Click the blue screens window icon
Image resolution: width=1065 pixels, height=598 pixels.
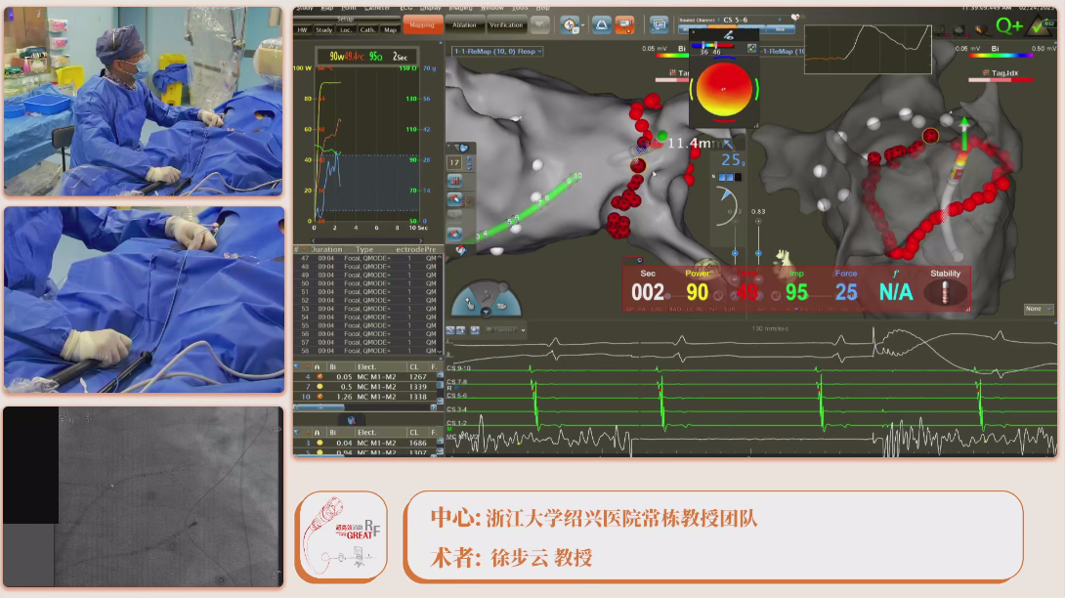pos(659,25)
